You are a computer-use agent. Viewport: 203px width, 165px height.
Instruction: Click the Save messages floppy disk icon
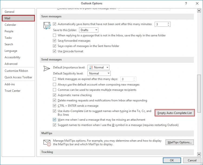coord(47,26)
